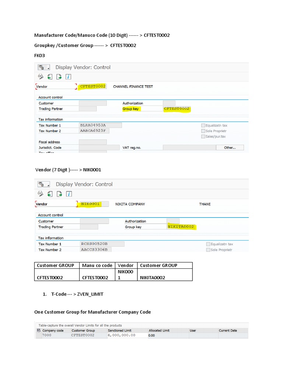Click the THANE city text
Screen dimensions: 283x377
tap(205, 204)
